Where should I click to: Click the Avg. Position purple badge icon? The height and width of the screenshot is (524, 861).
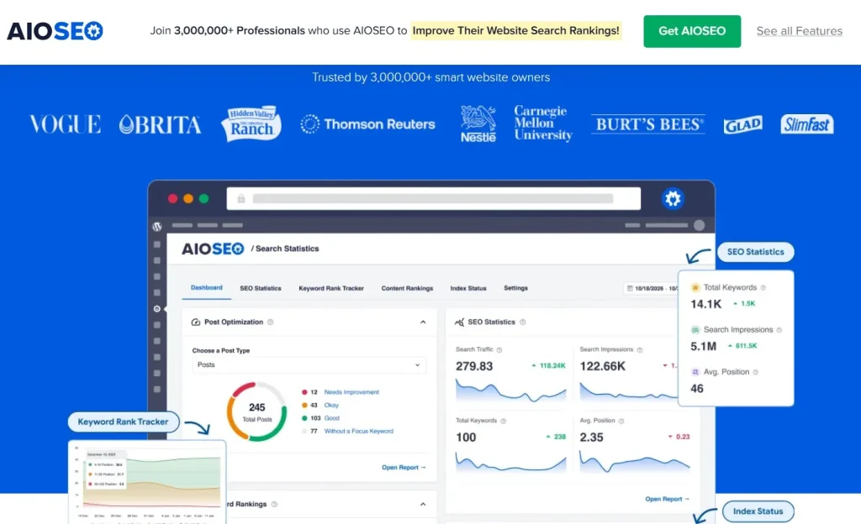pos(695,371)
